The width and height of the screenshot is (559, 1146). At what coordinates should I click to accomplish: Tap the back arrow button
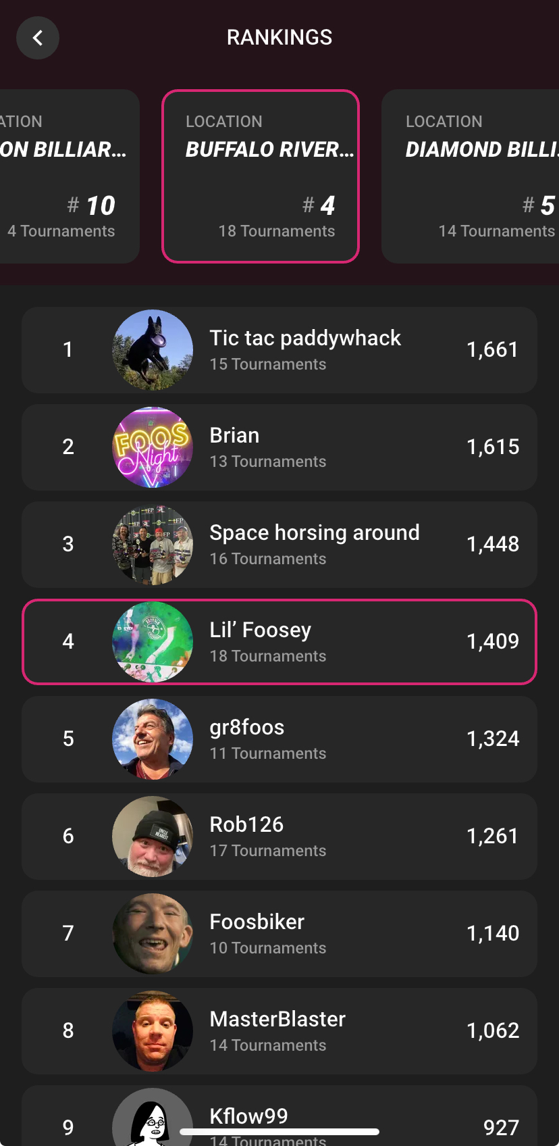pyautogui.click(x=38, y=38)
